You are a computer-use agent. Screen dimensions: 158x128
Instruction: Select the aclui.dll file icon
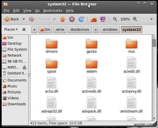[51, 82]
